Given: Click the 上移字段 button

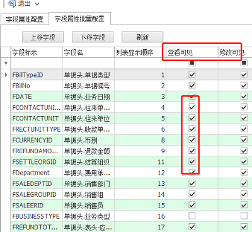Looking at the screenshot, I should pyautogui.click(x=43, y=37).
